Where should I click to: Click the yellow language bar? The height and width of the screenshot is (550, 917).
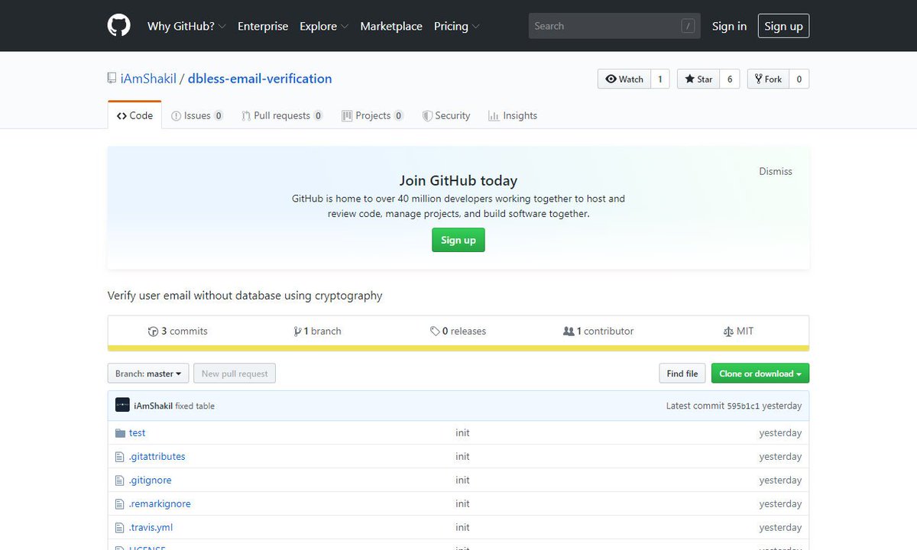tap(458, 348)
